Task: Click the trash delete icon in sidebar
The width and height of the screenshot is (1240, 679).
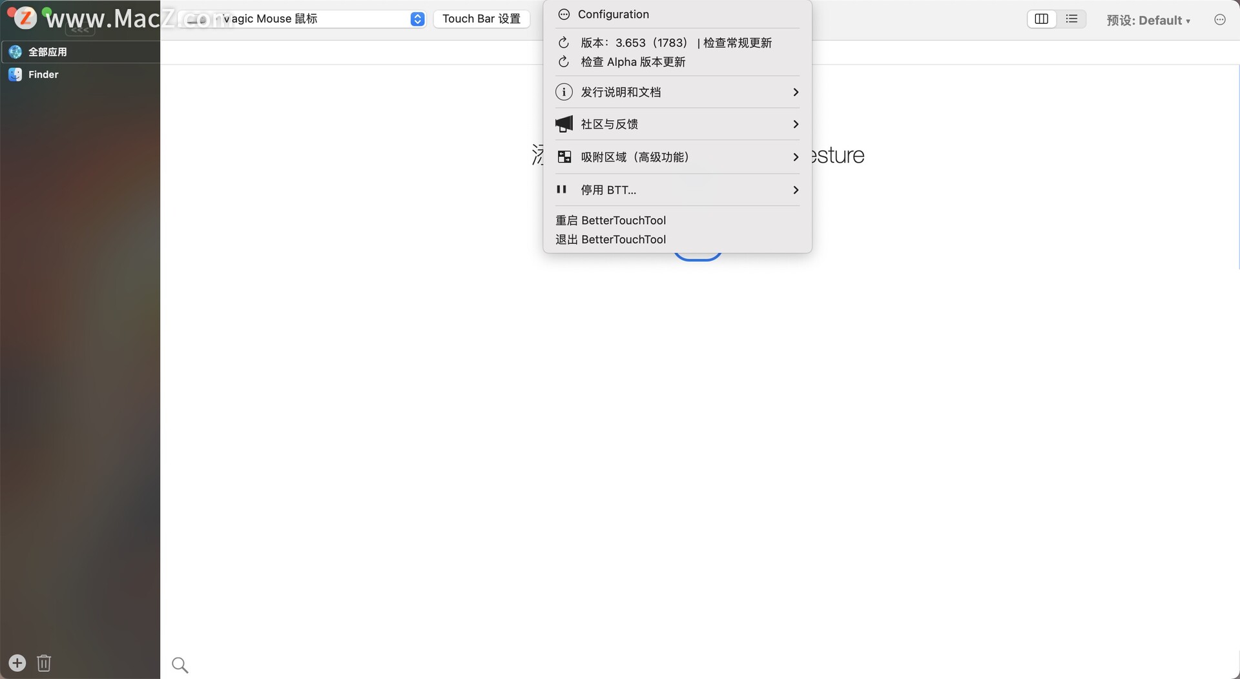Action: 44,663
